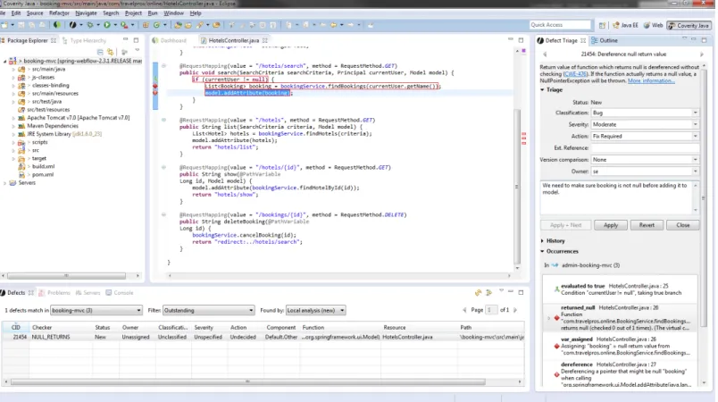This screenshot has width=718, height=402.
Task: Open the More information link
Action: coord(651,81)
